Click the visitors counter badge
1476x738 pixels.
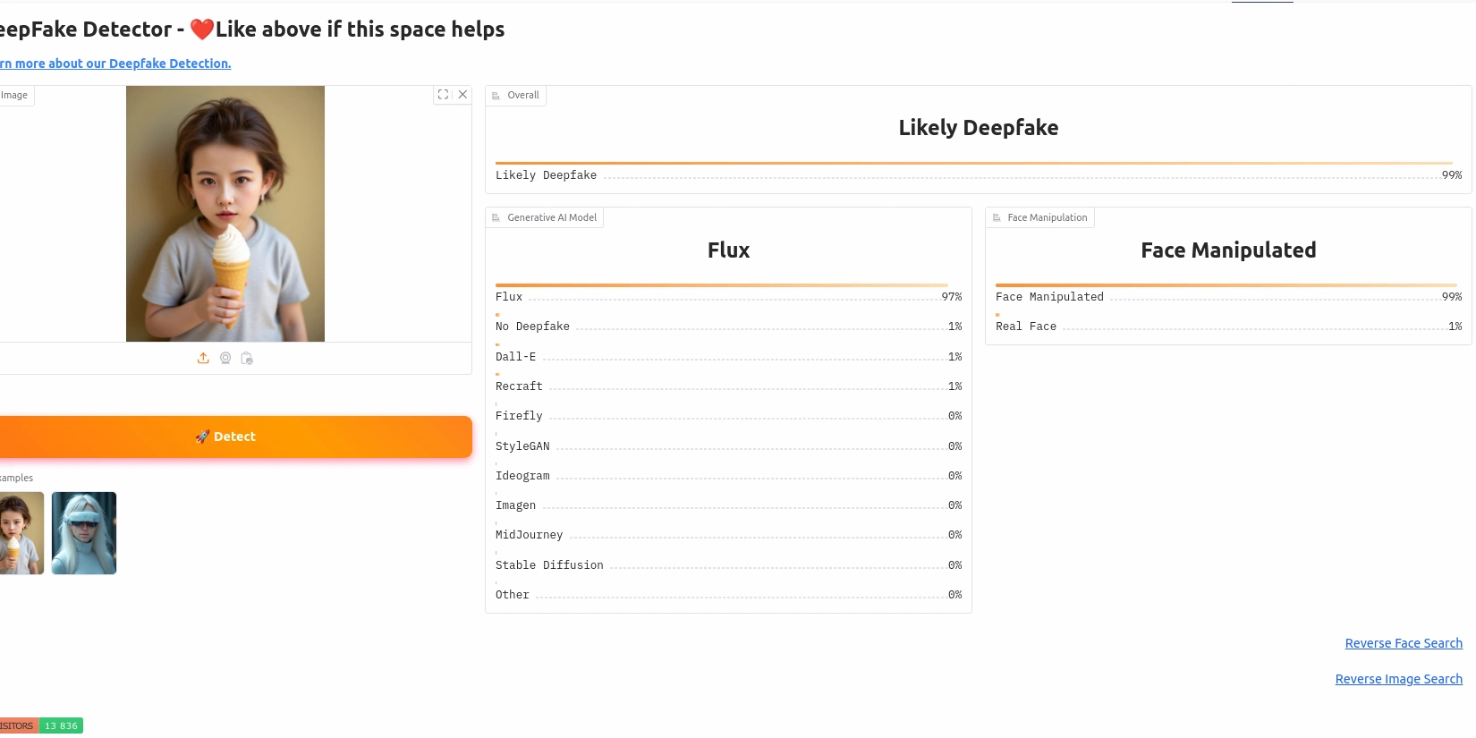point(40,725)
